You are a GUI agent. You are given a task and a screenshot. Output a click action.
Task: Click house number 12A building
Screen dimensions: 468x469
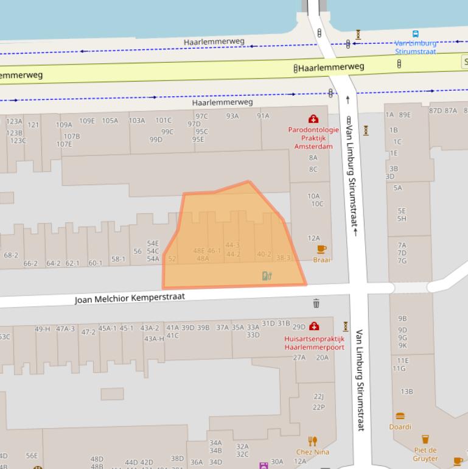pos(313,239)
